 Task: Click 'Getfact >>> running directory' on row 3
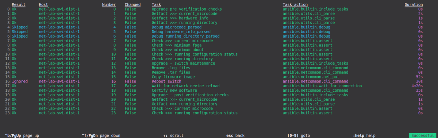[184, 23]
